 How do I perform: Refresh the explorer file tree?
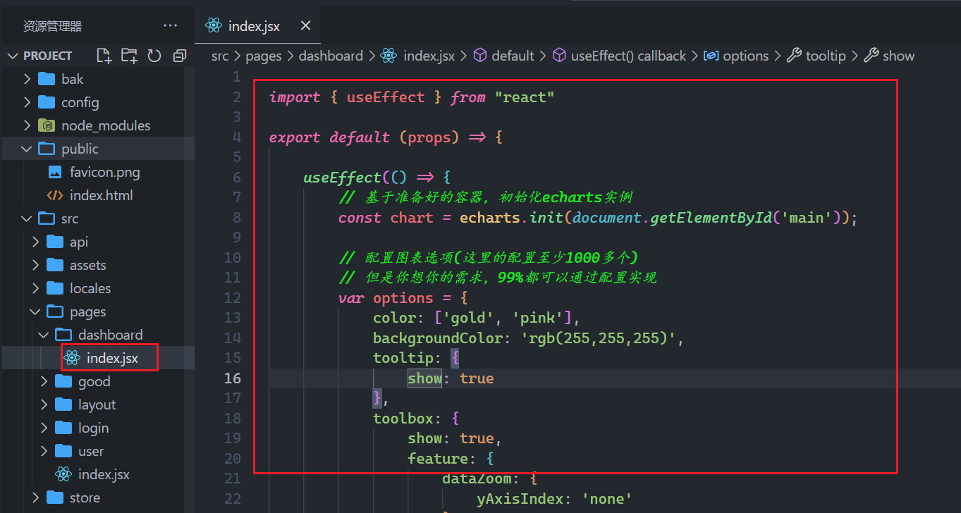coord(154,56)
